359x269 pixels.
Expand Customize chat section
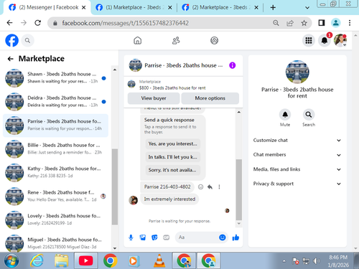click(297, 141)
